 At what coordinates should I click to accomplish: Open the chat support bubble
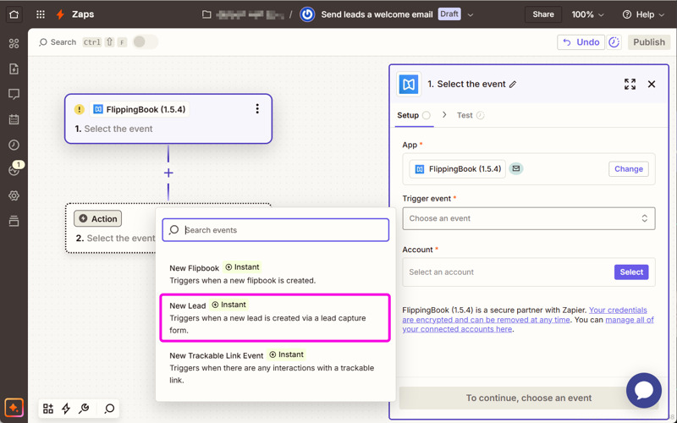pos(644,390)
